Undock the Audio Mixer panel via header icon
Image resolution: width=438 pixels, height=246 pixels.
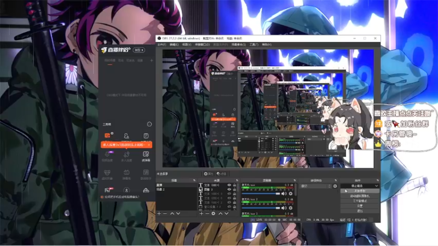(x=295, y=180)
